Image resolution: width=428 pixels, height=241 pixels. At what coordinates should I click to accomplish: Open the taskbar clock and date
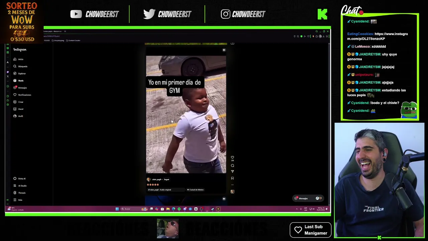pyautogui.click(x=320, y=209)
